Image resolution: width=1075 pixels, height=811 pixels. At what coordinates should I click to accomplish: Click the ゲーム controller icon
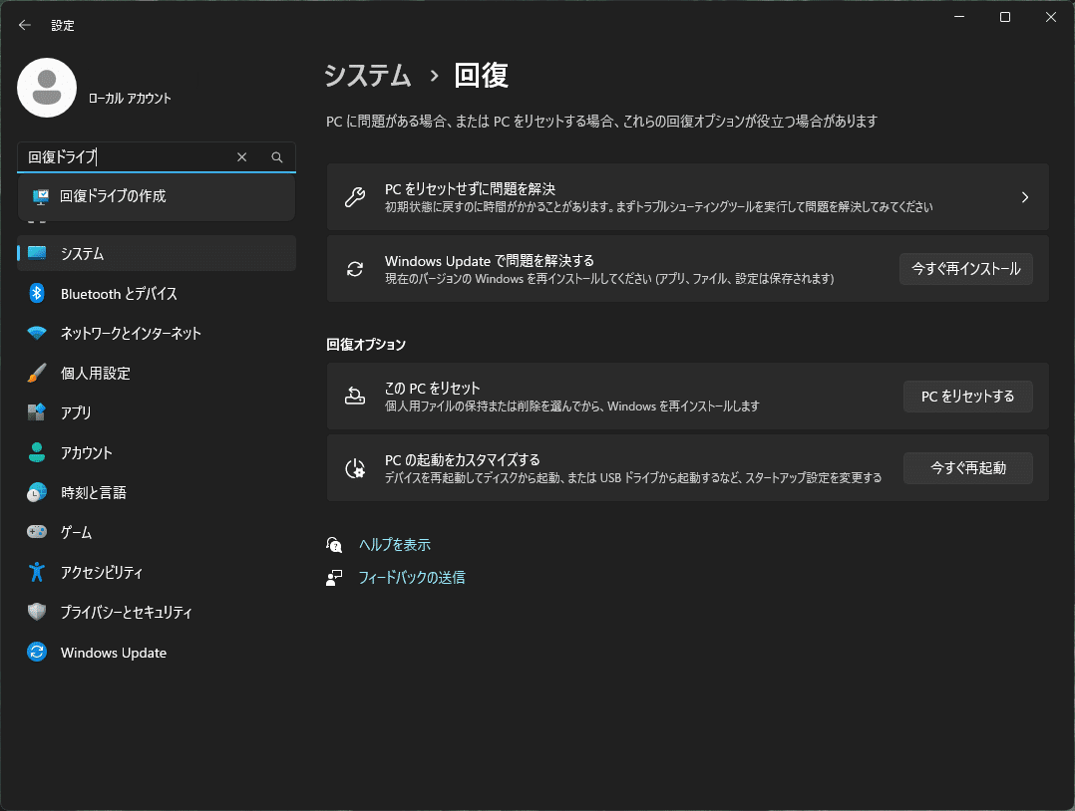coord(37,532)
